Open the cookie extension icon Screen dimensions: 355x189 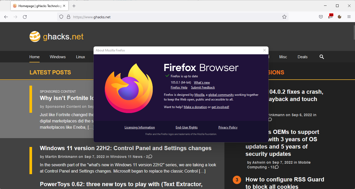[339, 17]
